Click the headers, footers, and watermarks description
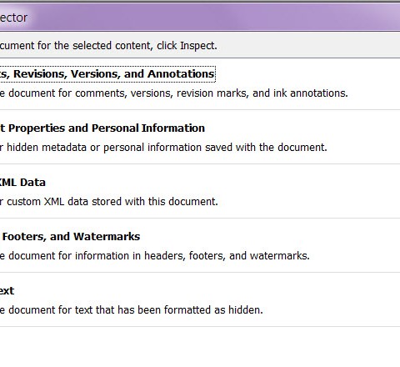The width and height of the screenshot is (400, 367). pos(155,256)
